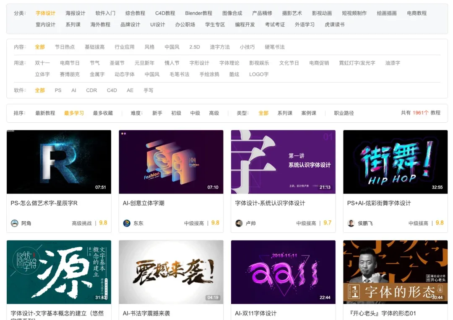Sort by 最新教程
The height and width of the screenshot is (320, 453).
pyautogui.click(x=45, y=113)
